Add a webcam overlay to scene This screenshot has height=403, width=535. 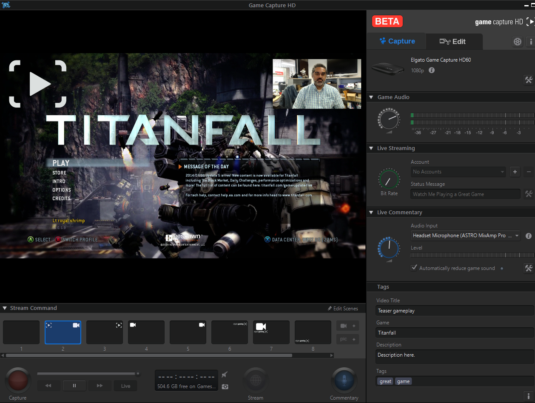348,326
